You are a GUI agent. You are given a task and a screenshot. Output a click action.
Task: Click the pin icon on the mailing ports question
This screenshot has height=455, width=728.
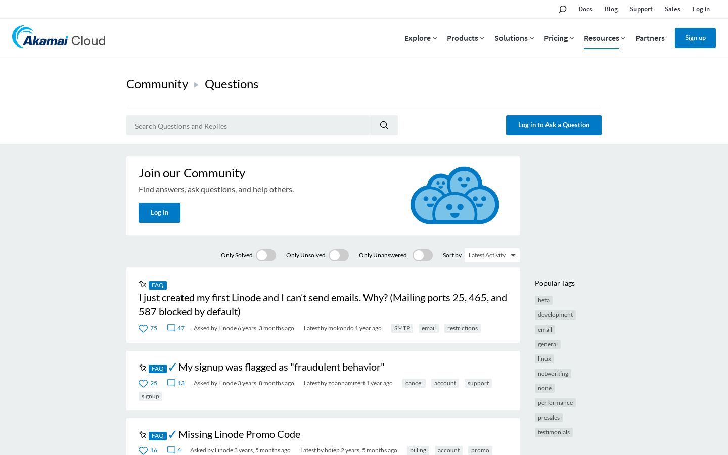[x=143, y=284]
